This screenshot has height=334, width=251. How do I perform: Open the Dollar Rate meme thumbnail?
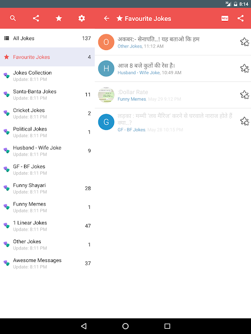pos(106,95)
